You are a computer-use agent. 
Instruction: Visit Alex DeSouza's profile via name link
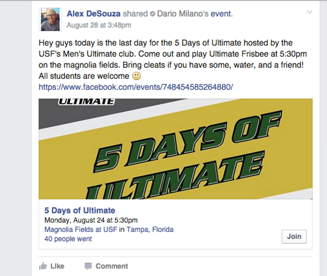click(94, 14)
